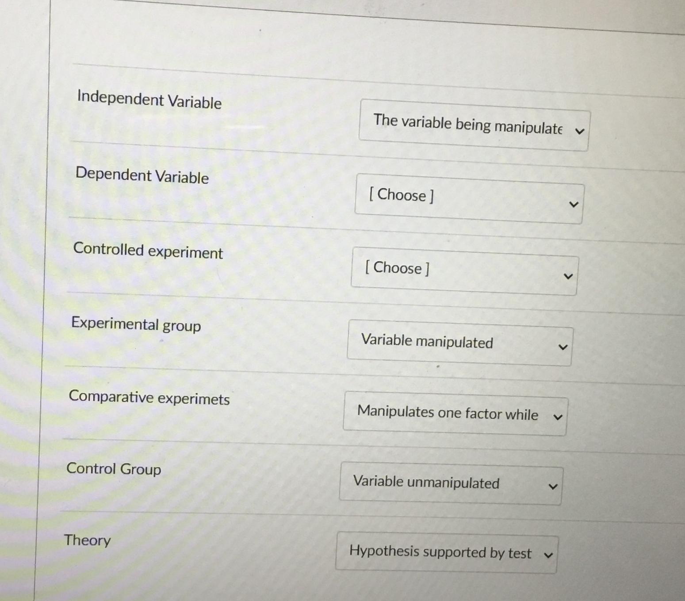
Task: Click the chevron beside 'Variable manipulated'
Action: pyautogui.click(x=563, y=347)
